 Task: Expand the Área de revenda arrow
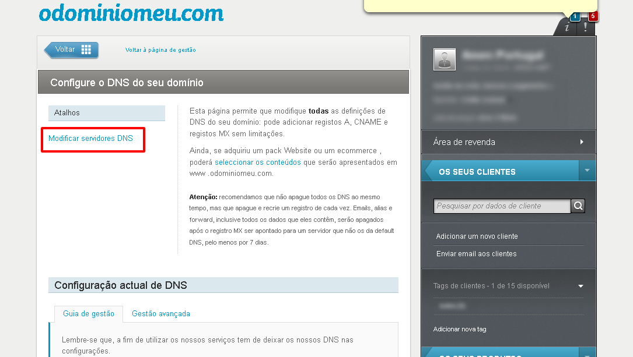(x=582, y=142)
